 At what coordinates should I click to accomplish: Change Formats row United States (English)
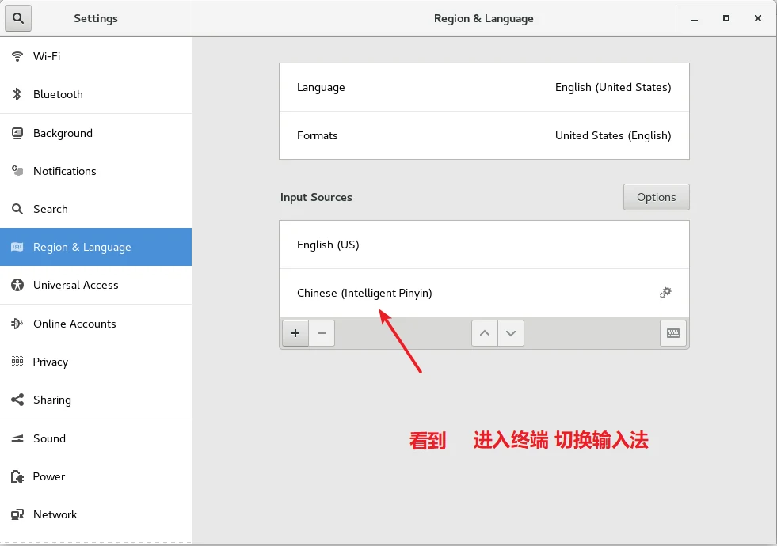(x=484, y=135)
